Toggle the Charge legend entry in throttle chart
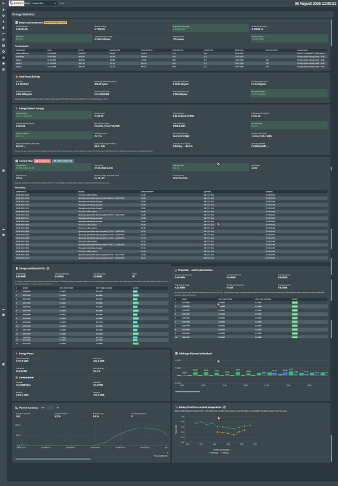Screen dimensions: 338x486 coord(225,453)
